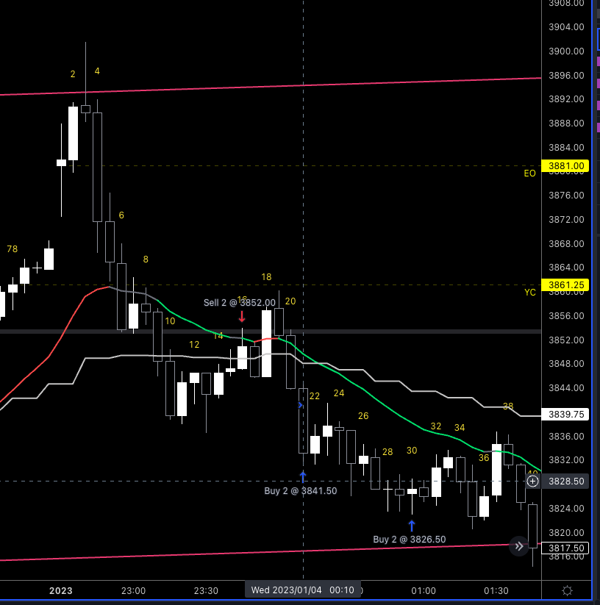Click the plus icon beside 3828.50

[532, 482]
